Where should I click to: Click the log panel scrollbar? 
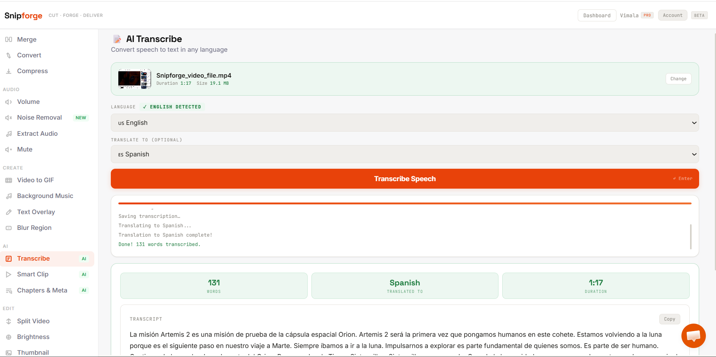point(690,237)
